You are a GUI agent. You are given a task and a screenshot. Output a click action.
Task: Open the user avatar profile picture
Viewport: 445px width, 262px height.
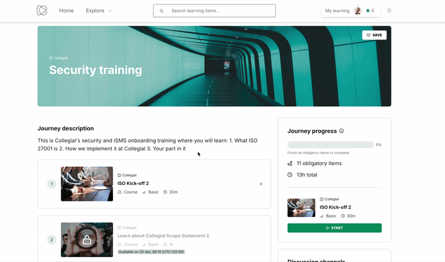358,11
